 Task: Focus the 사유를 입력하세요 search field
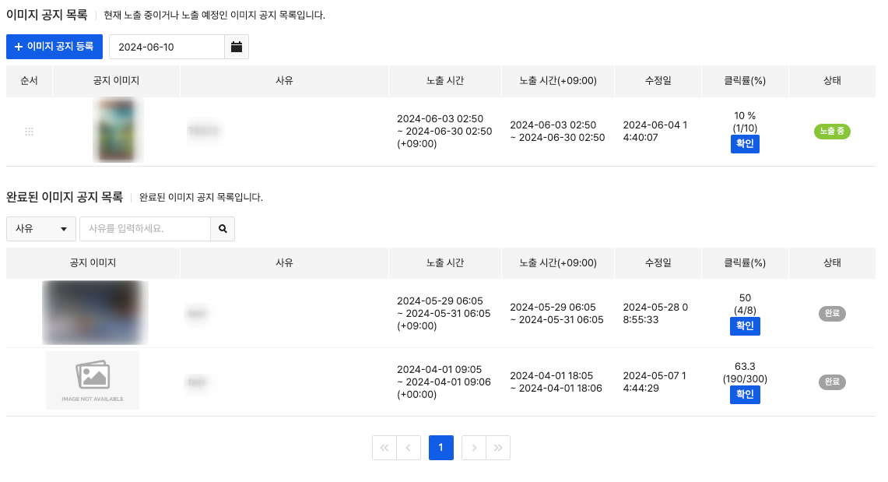(x=145, y=229)
